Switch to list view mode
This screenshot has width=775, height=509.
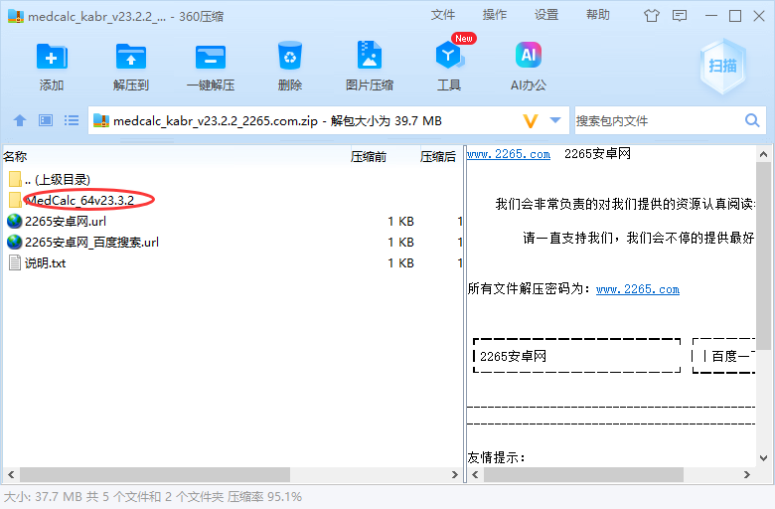pyautogui.click(x=72, y=120)
